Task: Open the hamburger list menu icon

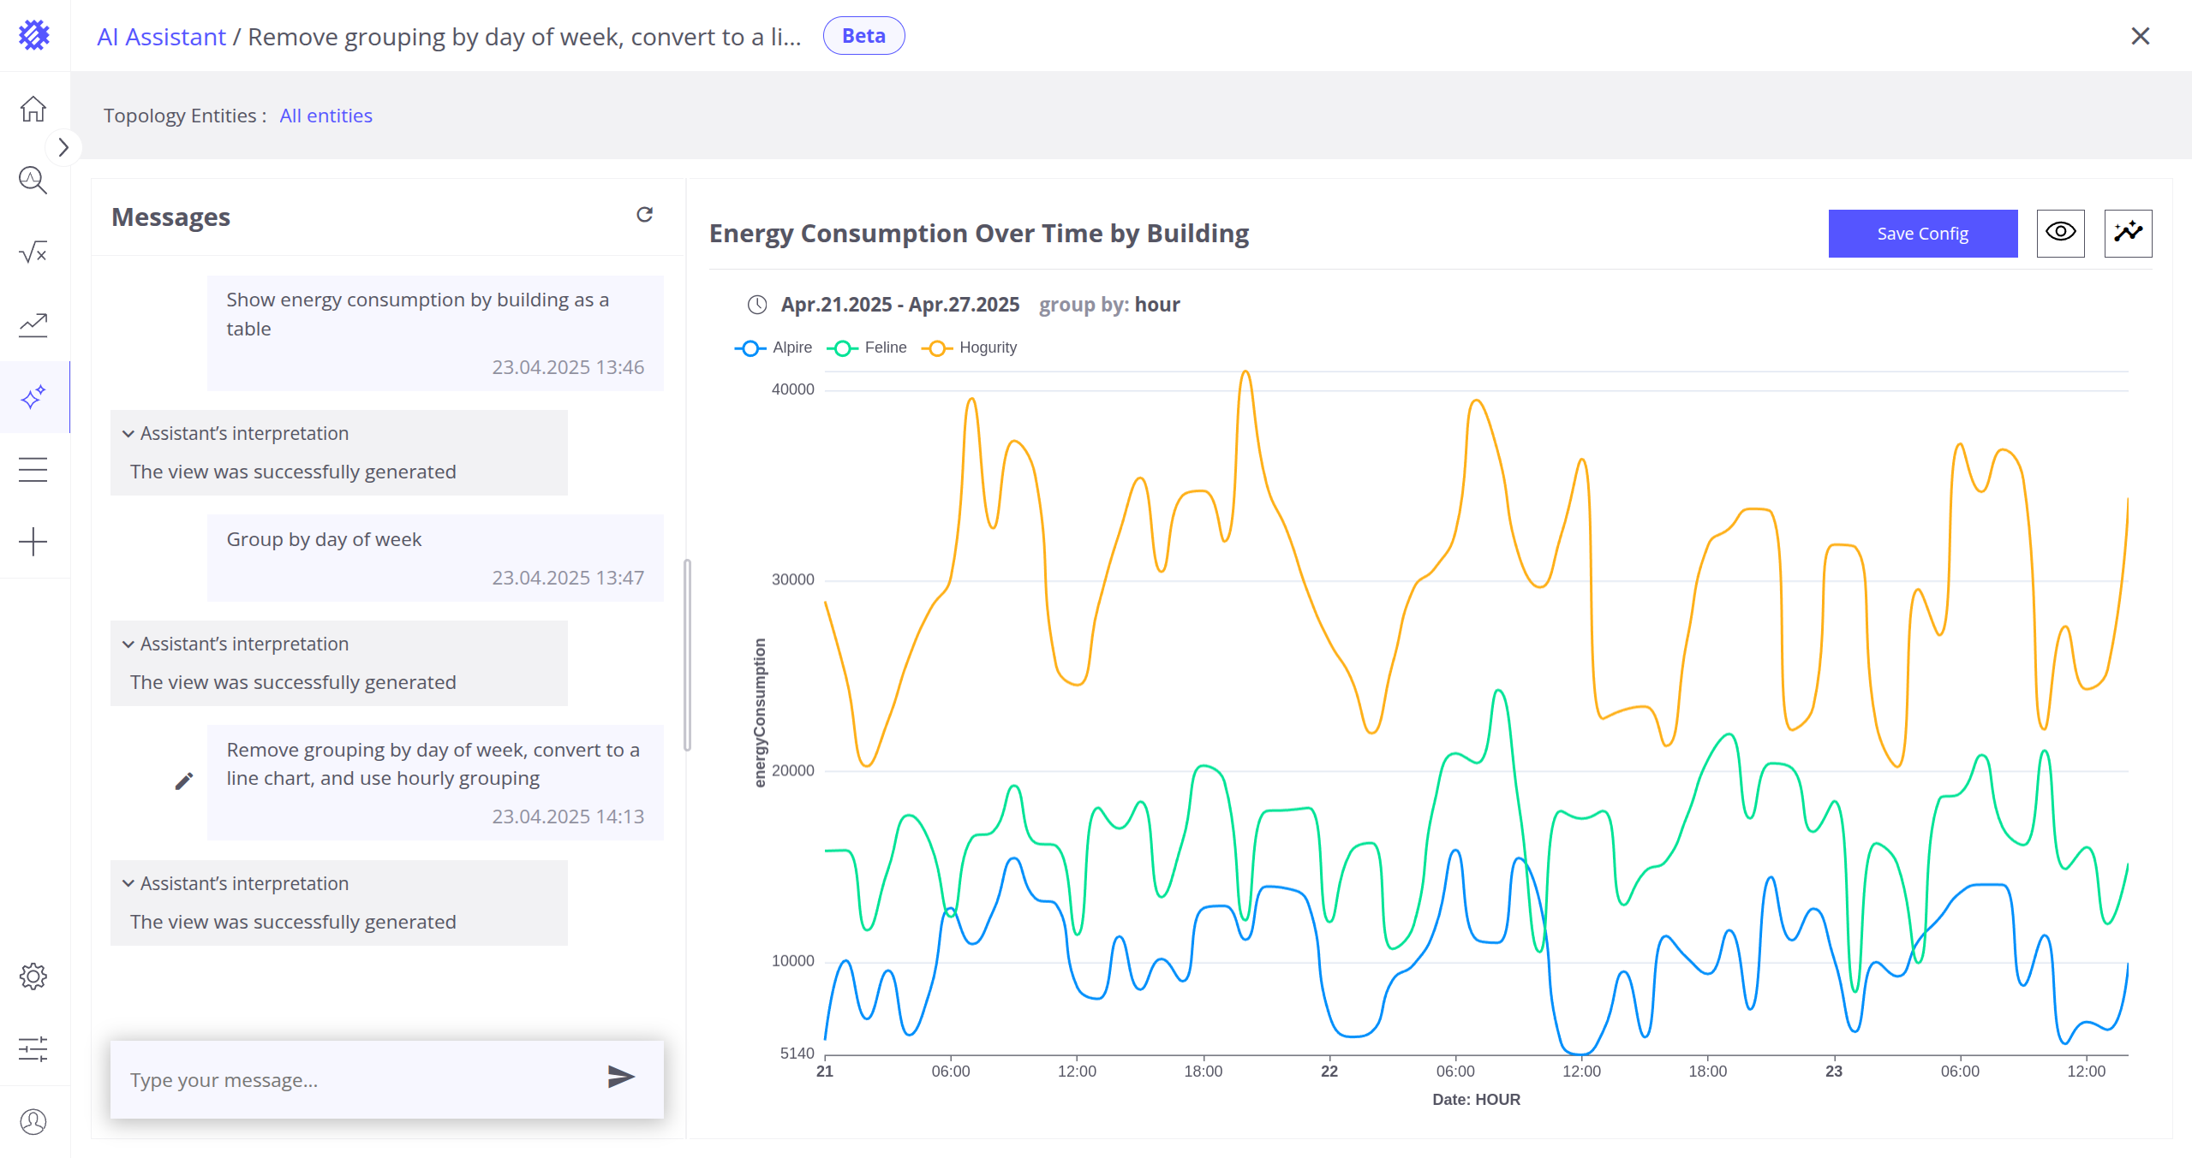Action: (x=33, y=470)
